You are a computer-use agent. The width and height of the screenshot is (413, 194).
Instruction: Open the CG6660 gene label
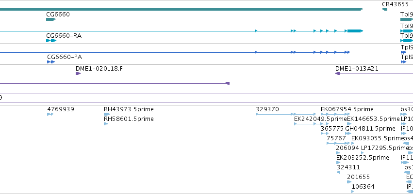58,15
